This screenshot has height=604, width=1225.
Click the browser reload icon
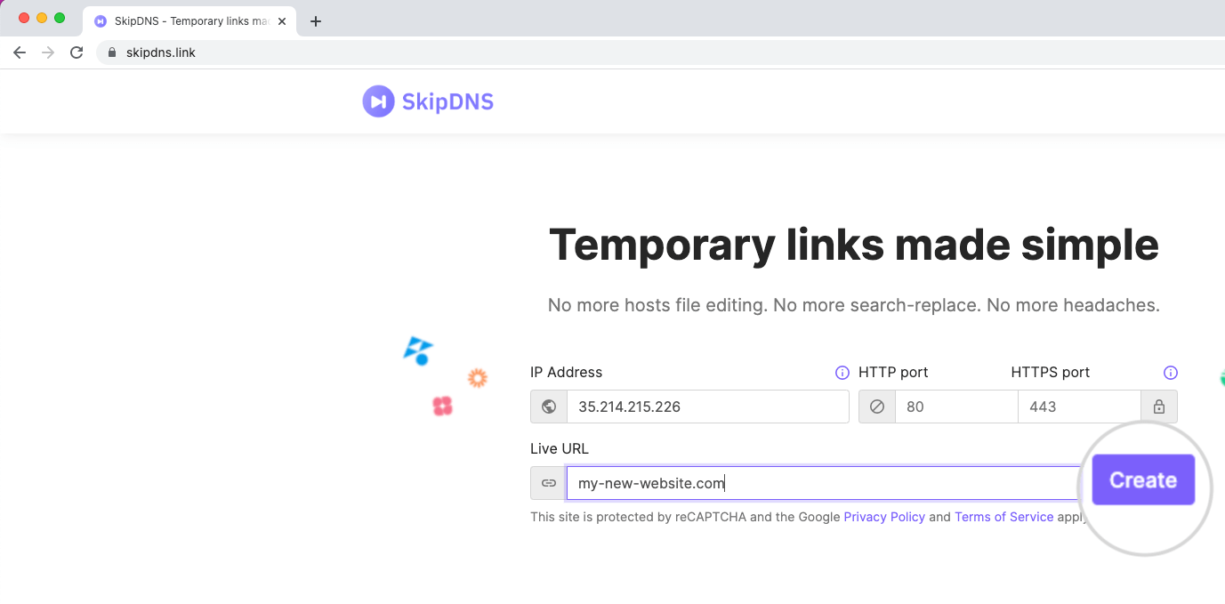click(77, 52)
